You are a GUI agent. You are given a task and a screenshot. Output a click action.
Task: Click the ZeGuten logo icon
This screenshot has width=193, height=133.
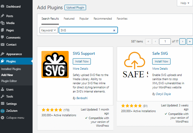(x=2, y=111)
